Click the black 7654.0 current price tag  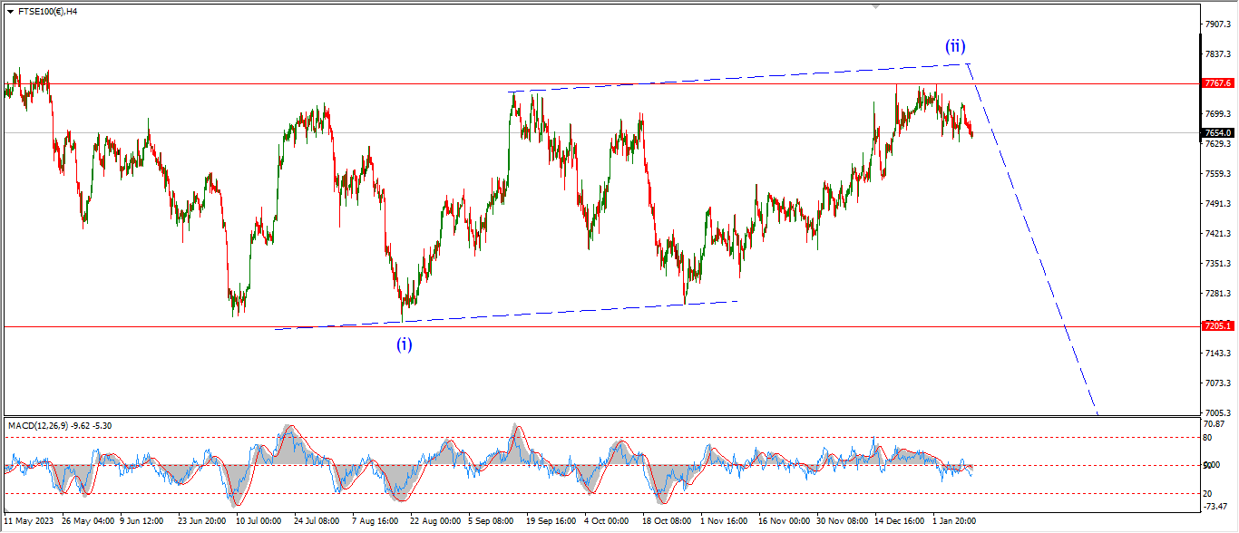pos(1217,132)
